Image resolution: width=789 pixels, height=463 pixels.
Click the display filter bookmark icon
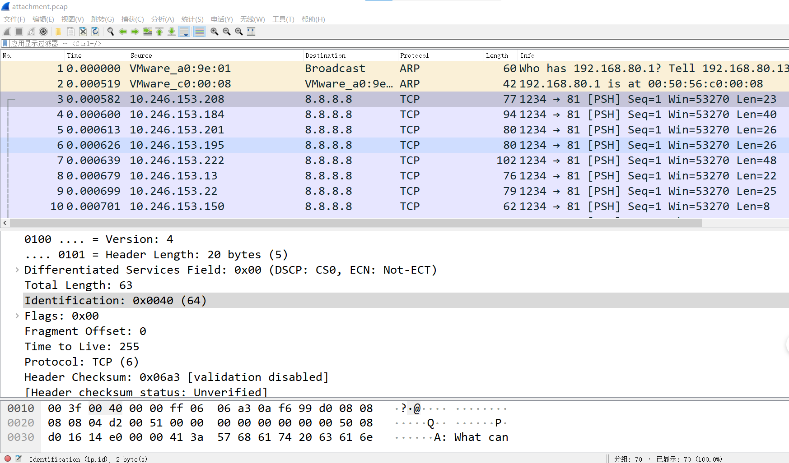tap(5, 44)
